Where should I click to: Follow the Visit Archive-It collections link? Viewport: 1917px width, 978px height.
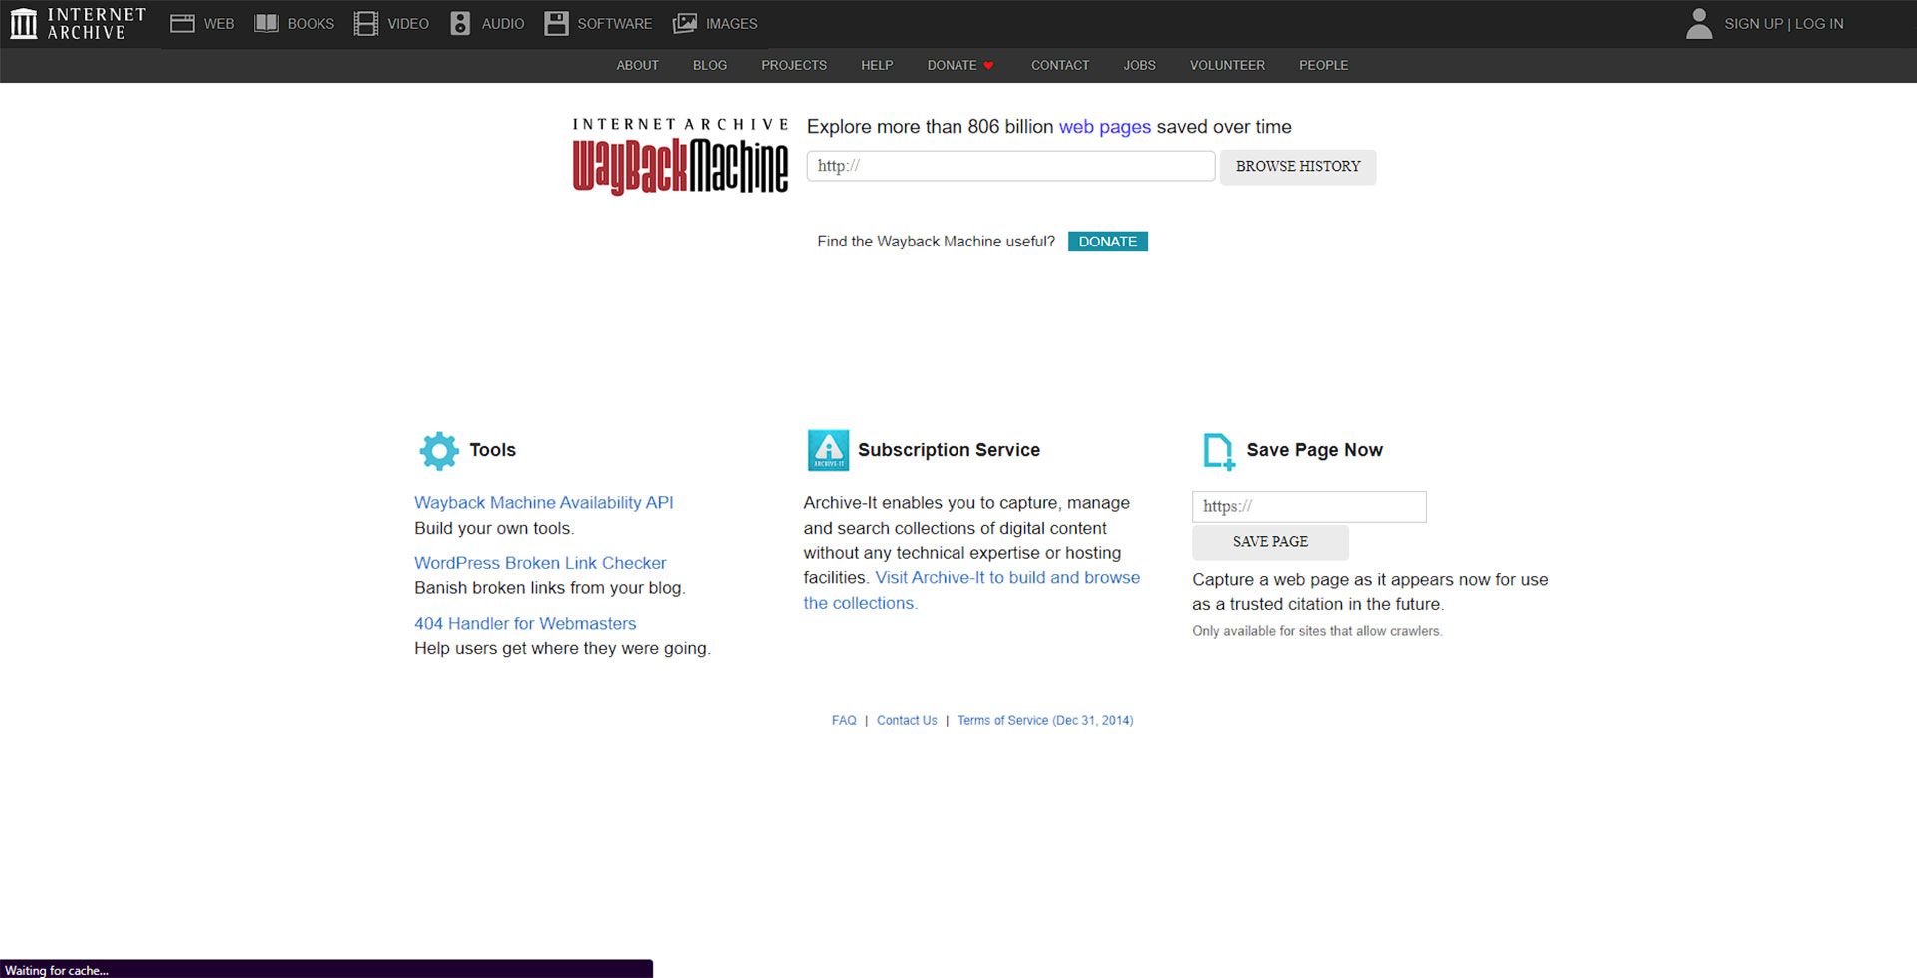click(x=1007, y=578)
